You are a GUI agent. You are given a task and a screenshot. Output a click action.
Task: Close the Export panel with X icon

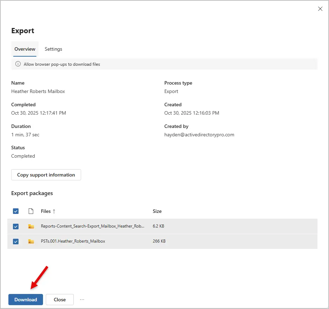coord(320,9)
